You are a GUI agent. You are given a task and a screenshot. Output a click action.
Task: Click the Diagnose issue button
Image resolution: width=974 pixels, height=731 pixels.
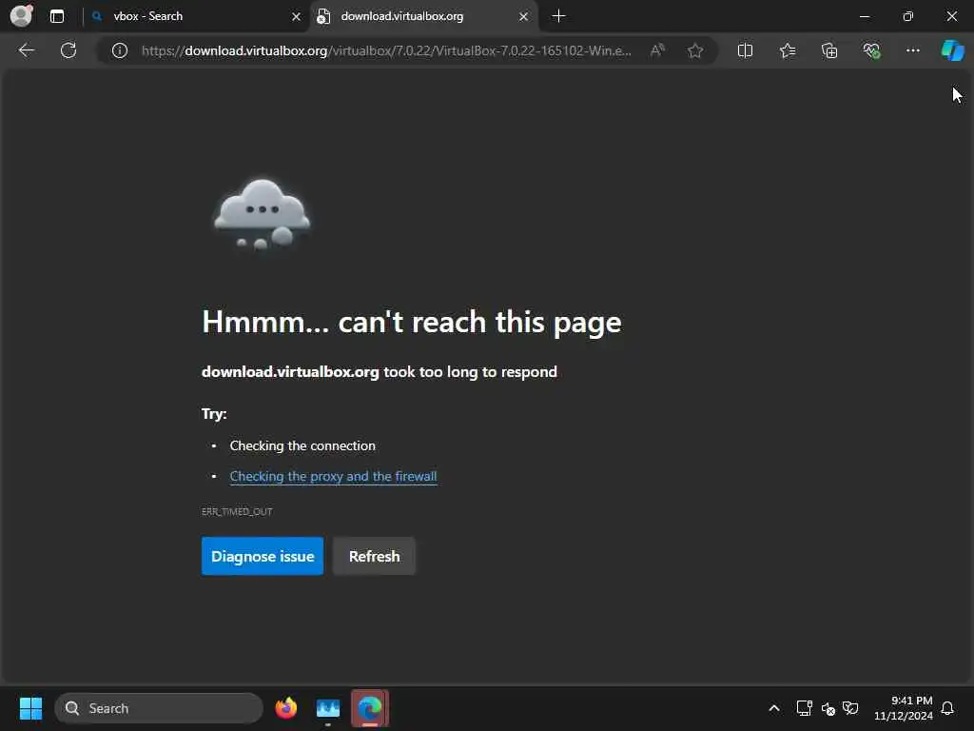coord(263,556)
